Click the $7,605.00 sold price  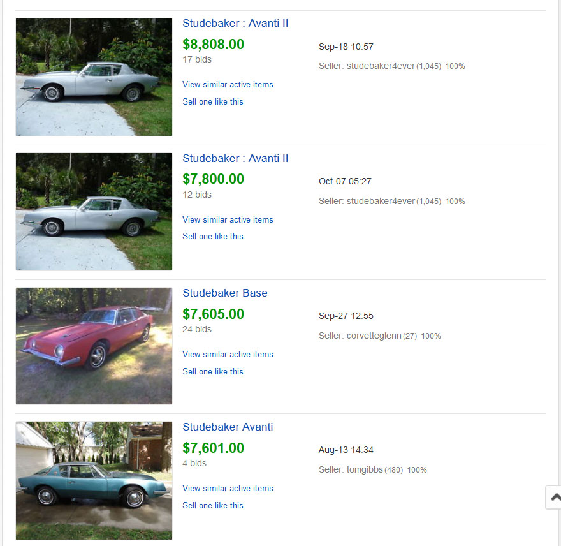click(x=213, y=314)
